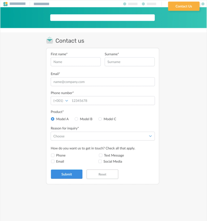
Task: Select the Model B radio button
Action: click(76, 119)
